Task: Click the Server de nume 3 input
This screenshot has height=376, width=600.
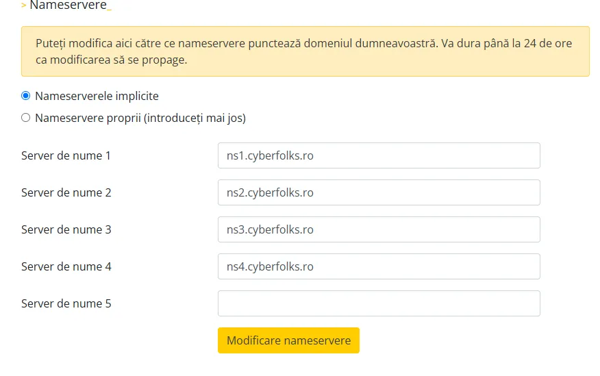Action: tap(379, 229)
